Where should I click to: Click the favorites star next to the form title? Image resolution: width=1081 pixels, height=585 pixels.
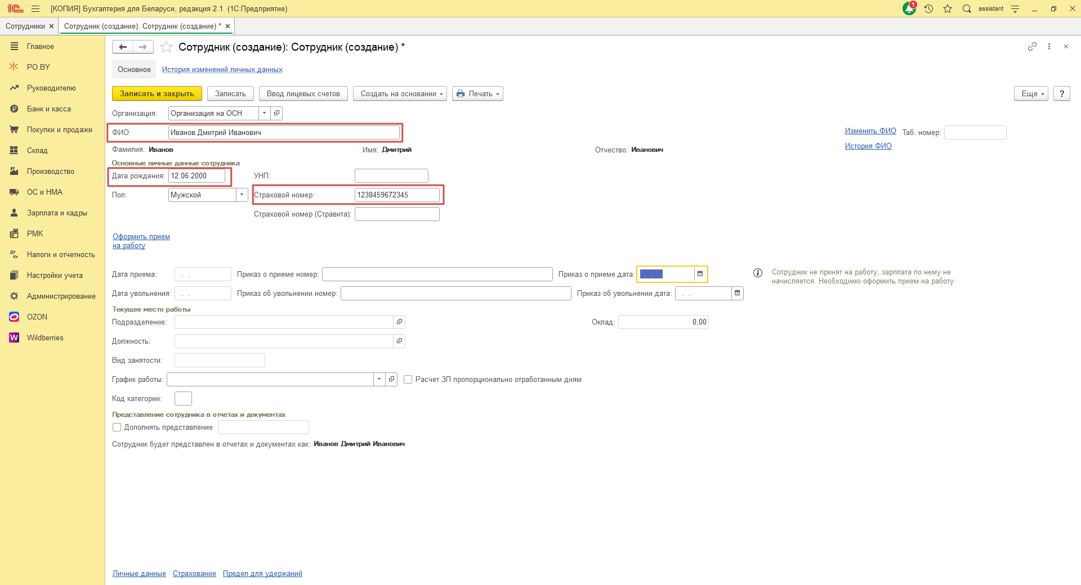pos(166,47)
